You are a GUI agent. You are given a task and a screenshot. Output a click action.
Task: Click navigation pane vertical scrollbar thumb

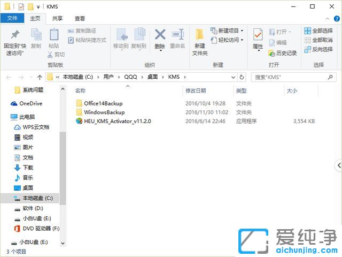[x=63, y=168]
